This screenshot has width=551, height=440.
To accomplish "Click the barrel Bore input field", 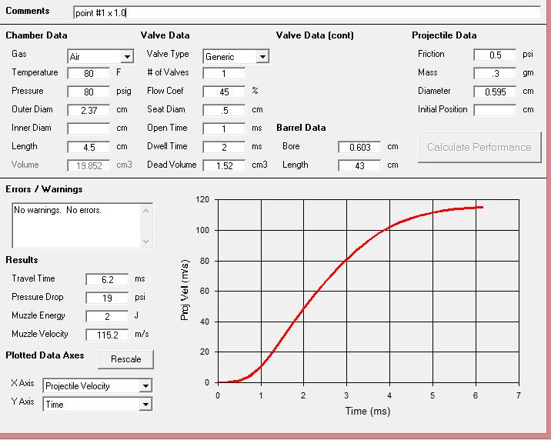I will (359, 147).
